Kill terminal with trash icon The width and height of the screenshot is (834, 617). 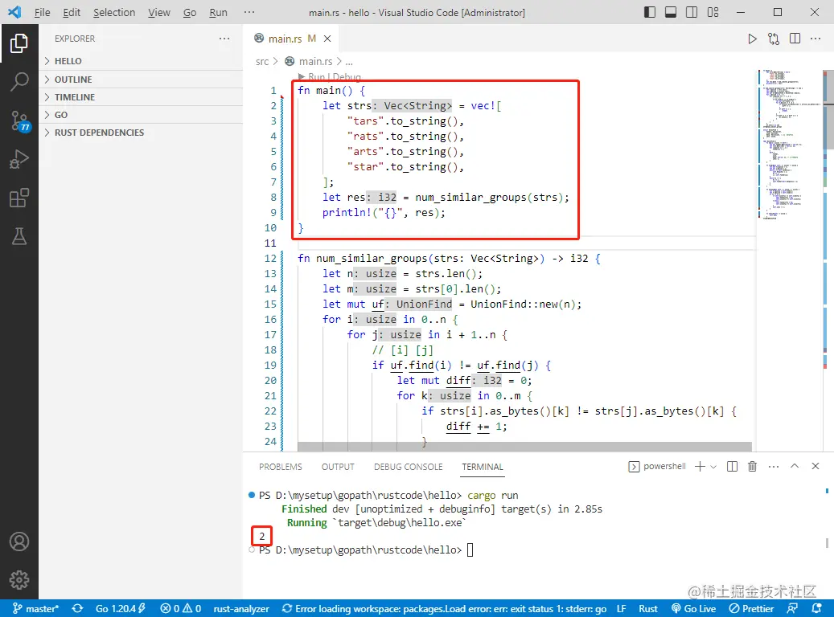(752, 467)
